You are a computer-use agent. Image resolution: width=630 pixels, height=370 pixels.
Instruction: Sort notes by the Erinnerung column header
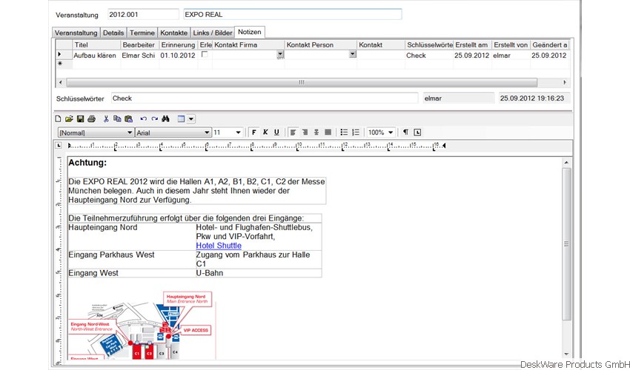point(179,45)
